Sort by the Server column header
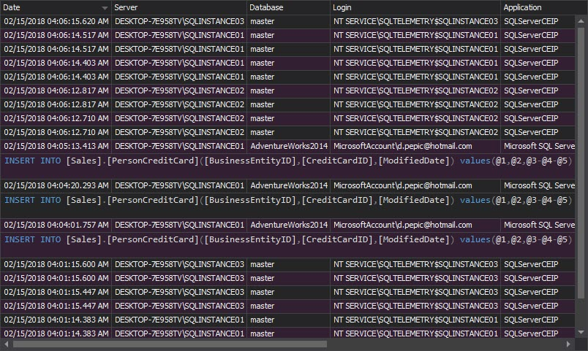588x351 pixels. click(179, 7)
